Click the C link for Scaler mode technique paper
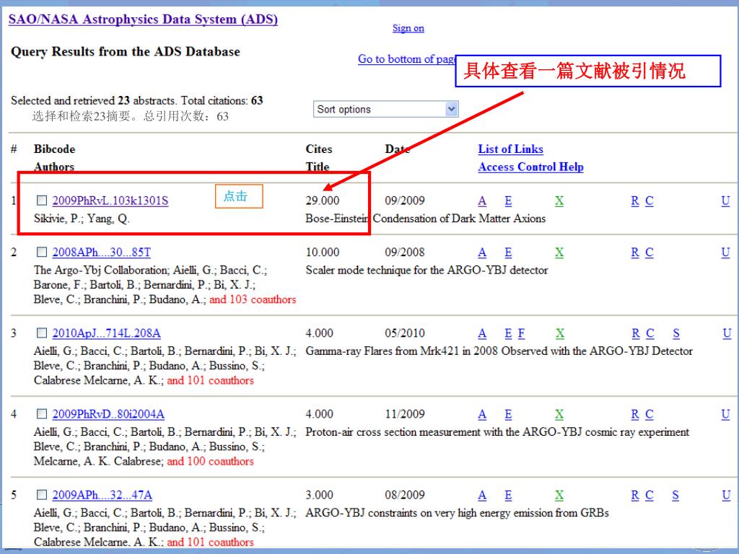 point(650,253)
